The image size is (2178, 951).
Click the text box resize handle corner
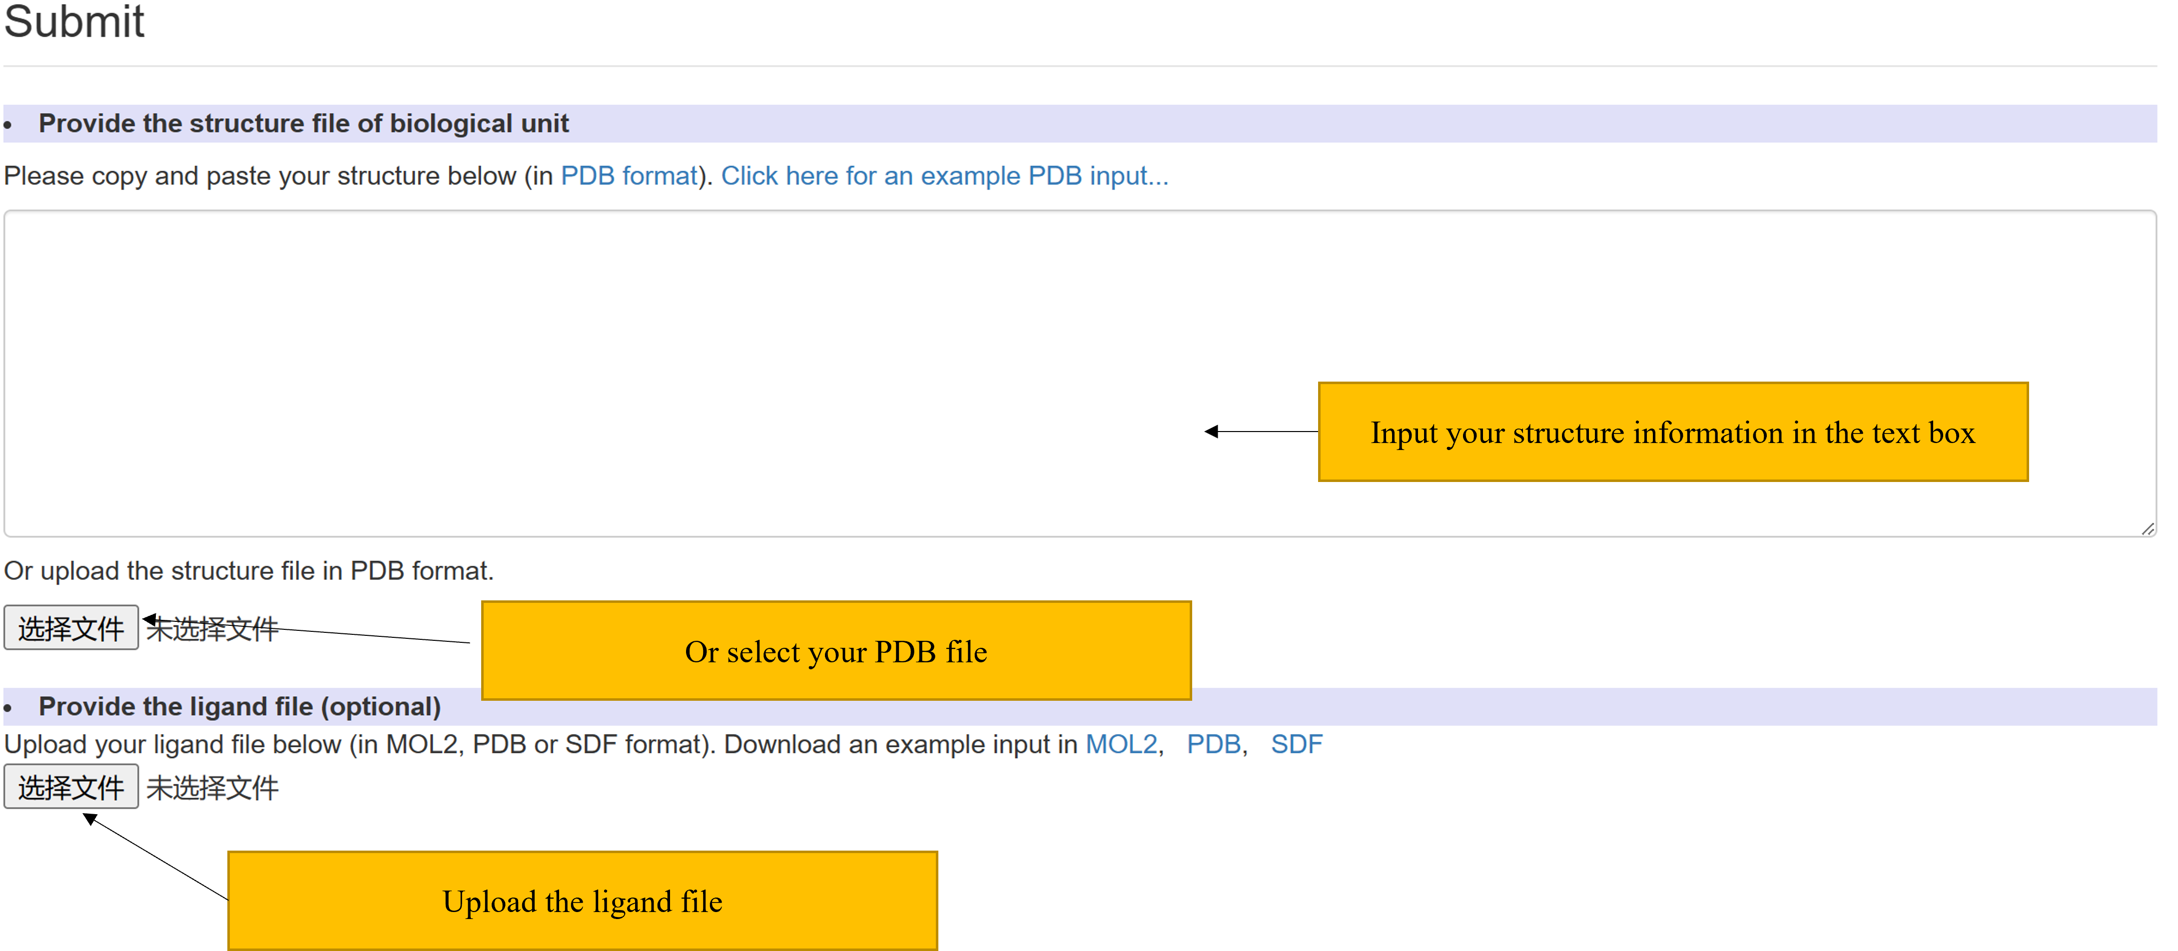2148,528
